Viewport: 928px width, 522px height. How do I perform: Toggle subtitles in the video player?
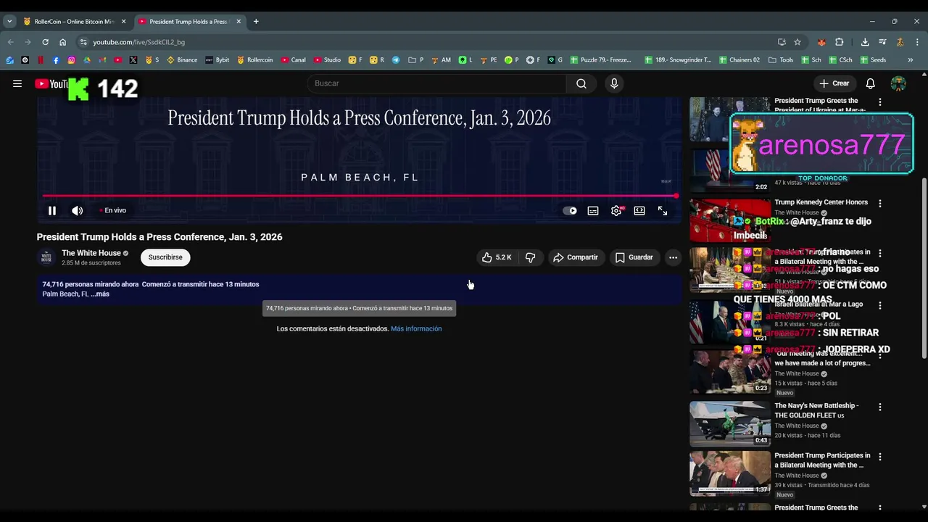point(593,211)
